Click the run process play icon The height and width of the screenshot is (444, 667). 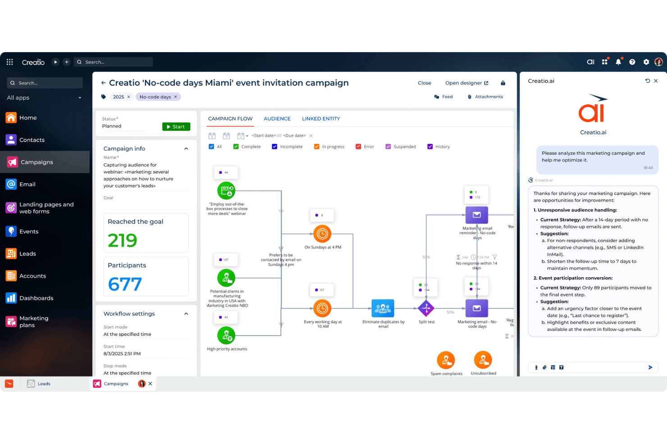pyautogui.click(x=55, y=62)
